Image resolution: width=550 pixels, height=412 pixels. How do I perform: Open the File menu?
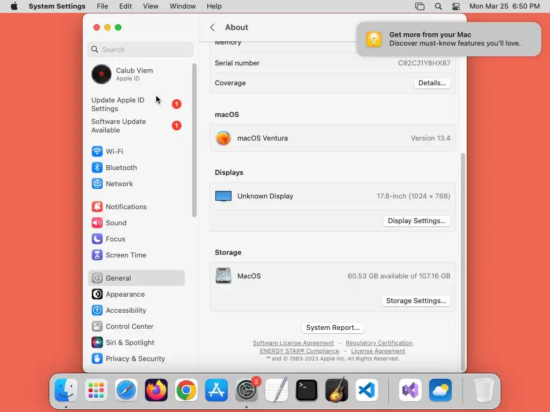103,6
